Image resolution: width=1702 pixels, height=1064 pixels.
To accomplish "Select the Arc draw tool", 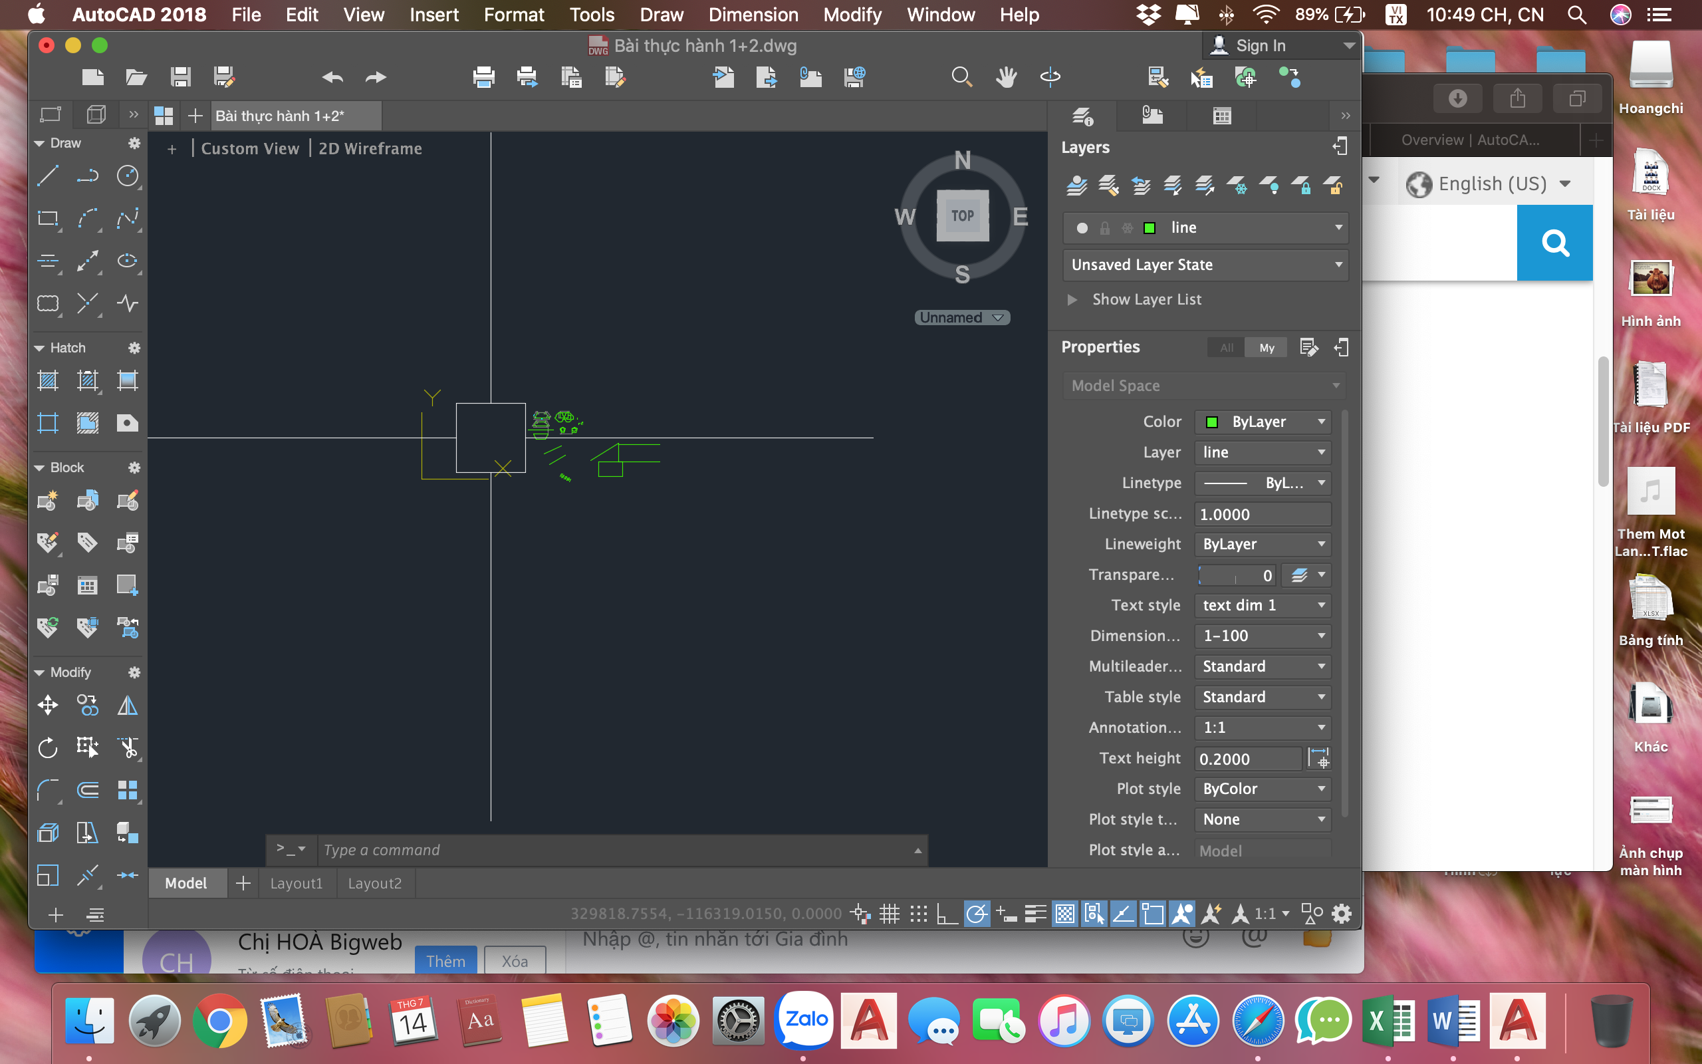I will [88, 218].
